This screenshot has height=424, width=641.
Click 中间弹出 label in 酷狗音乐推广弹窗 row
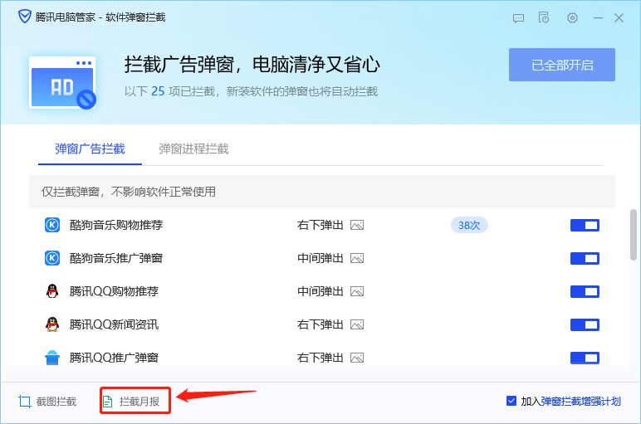[x=320, y=258]
